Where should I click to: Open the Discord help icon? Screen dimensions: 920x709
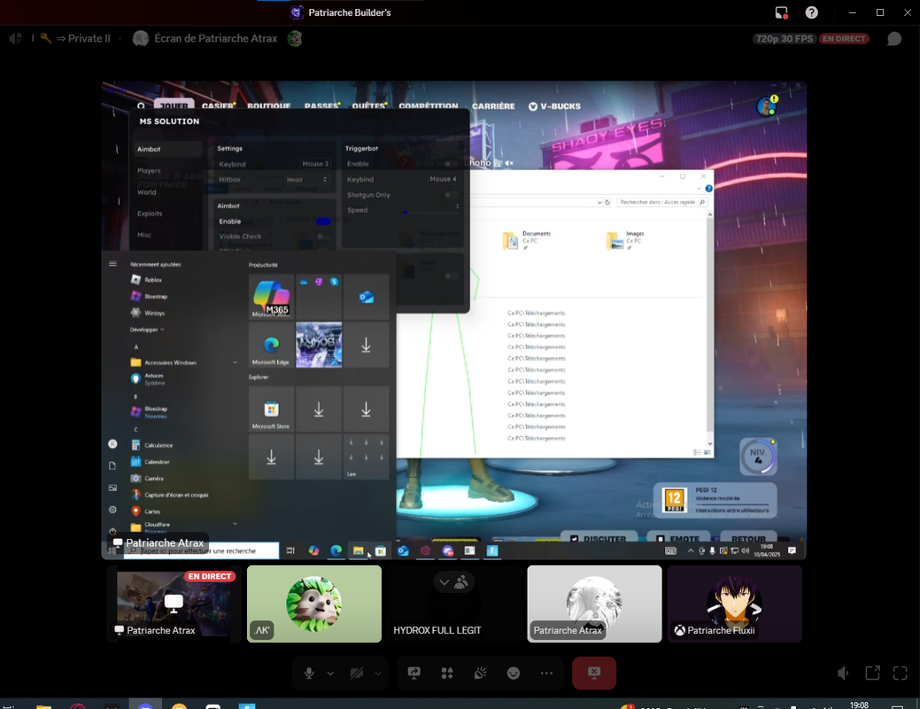[x=811, y=12]
